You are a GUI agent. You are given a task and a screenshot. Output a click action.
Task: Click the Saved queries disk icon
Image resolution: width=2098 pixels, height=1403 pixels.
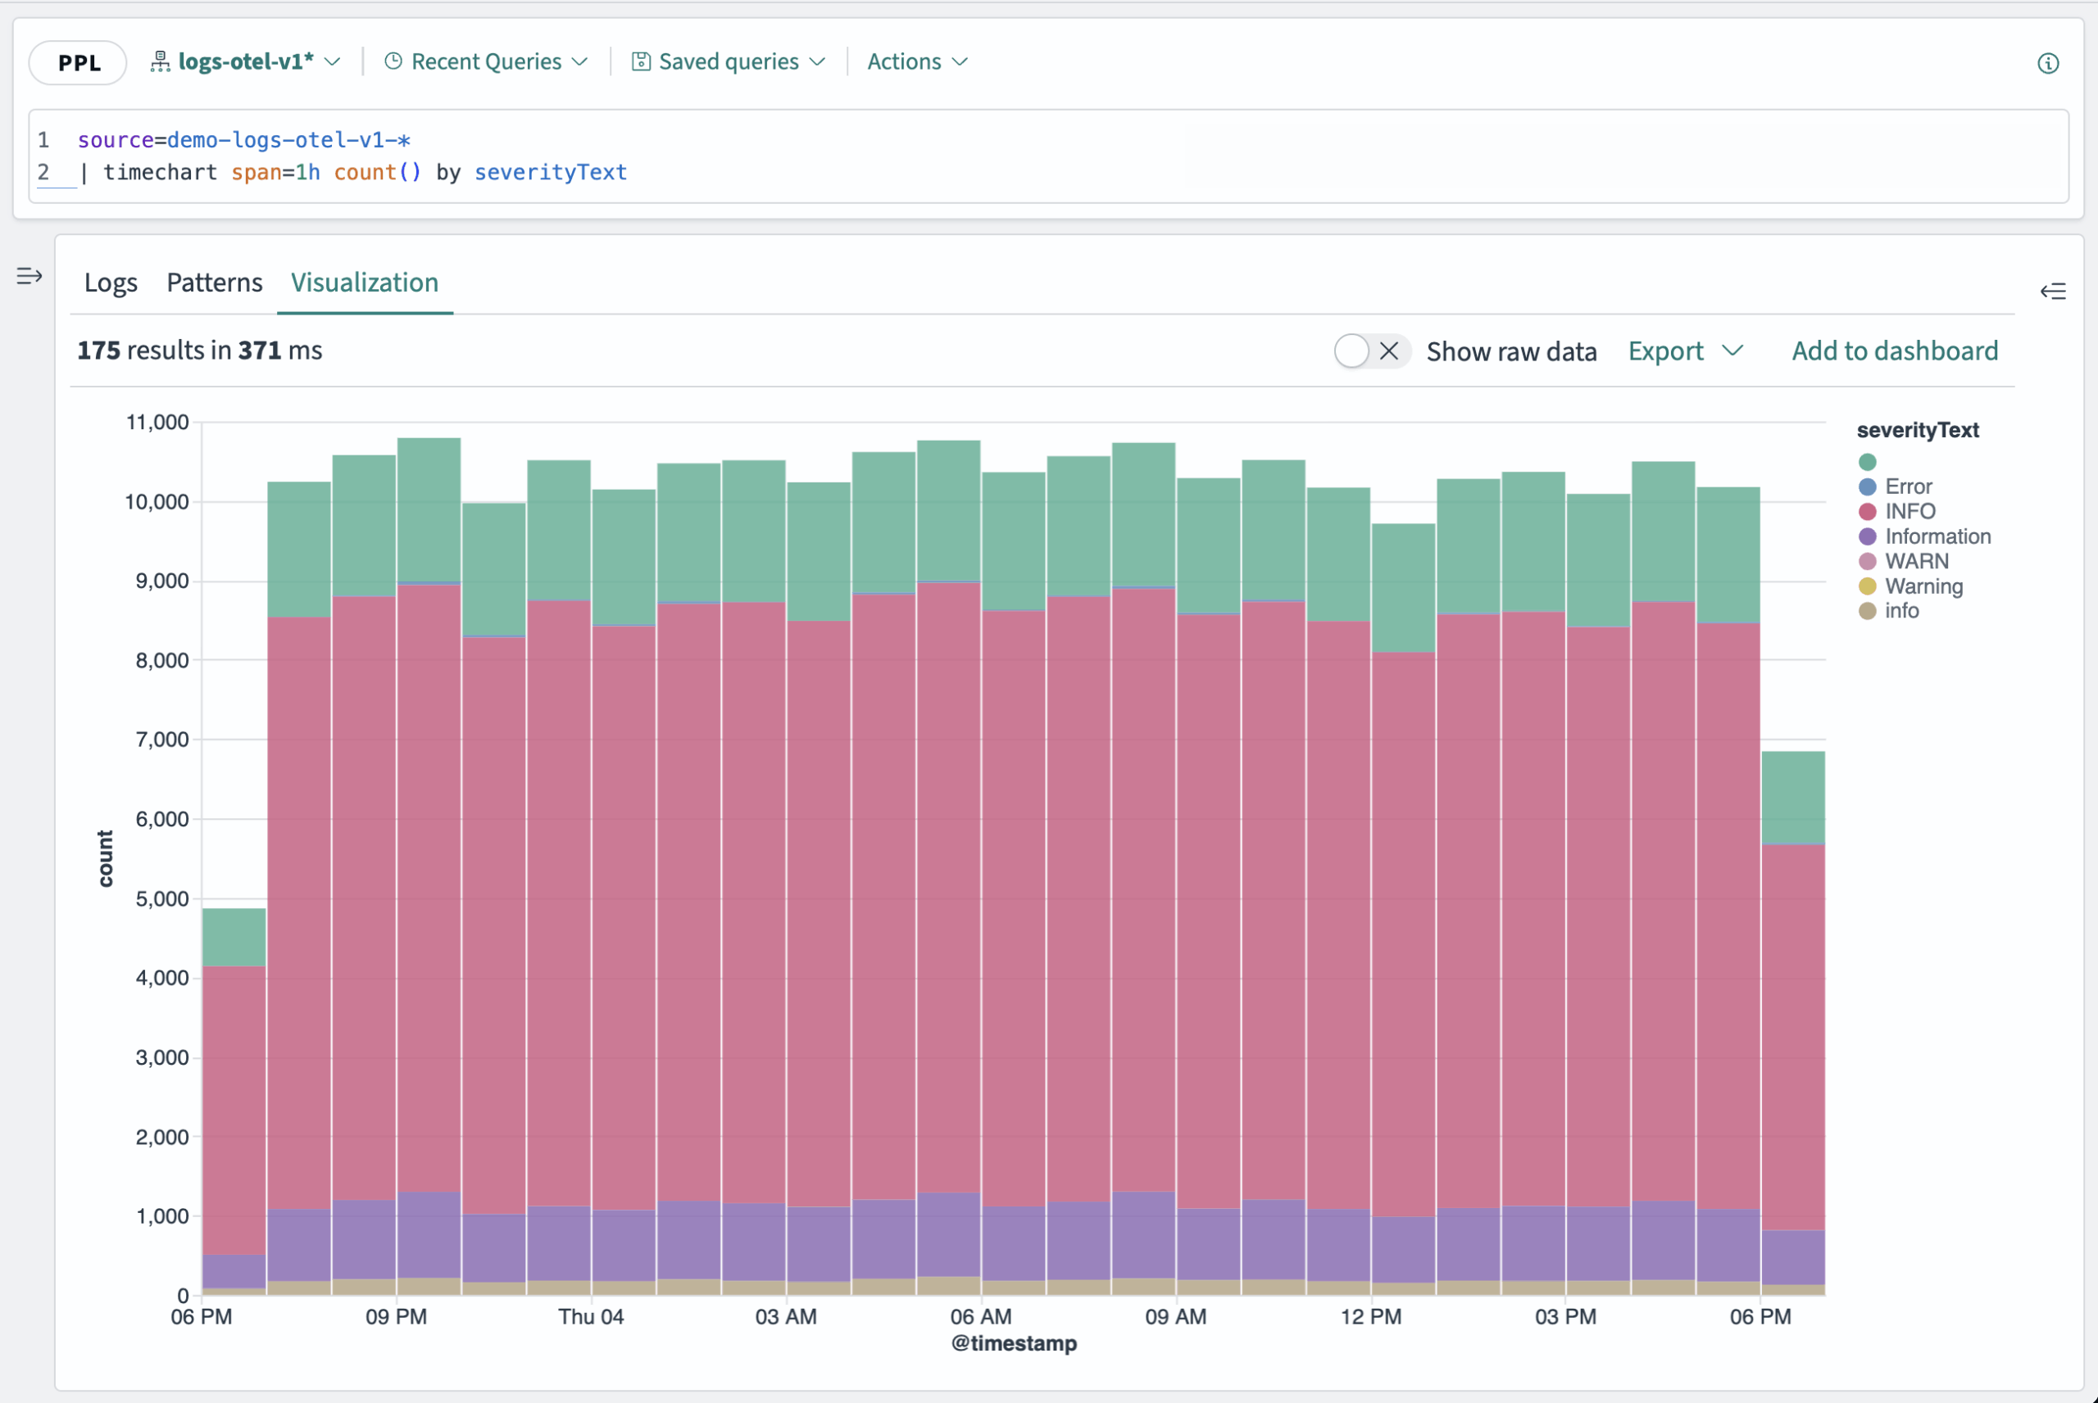pyautogui.click(x=641, y=61)
